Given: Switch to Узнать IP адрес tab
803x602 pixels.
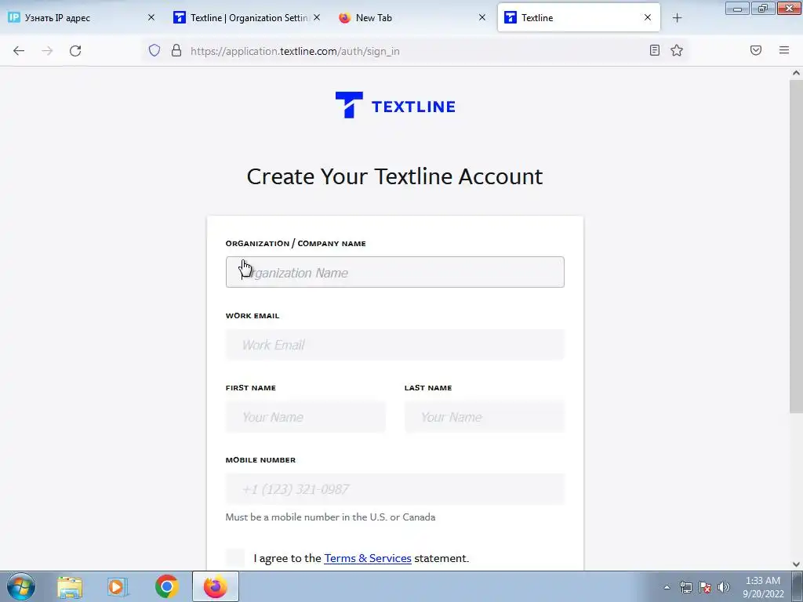Looking at the screenshot, I should pos(82,17).
